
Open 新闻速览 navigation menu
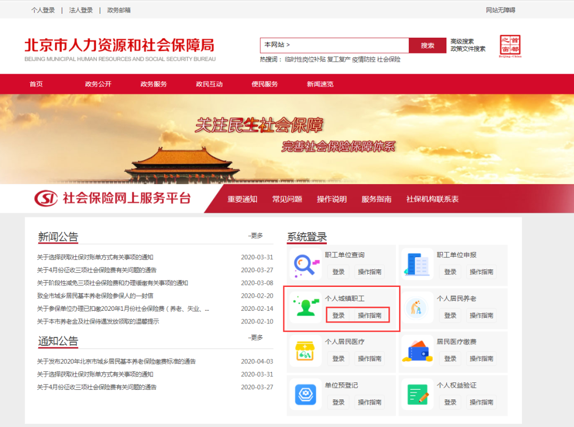pos(320,84)
